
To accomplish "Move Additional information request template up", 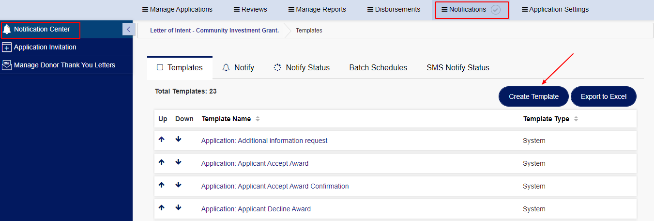I will point(162,139).
